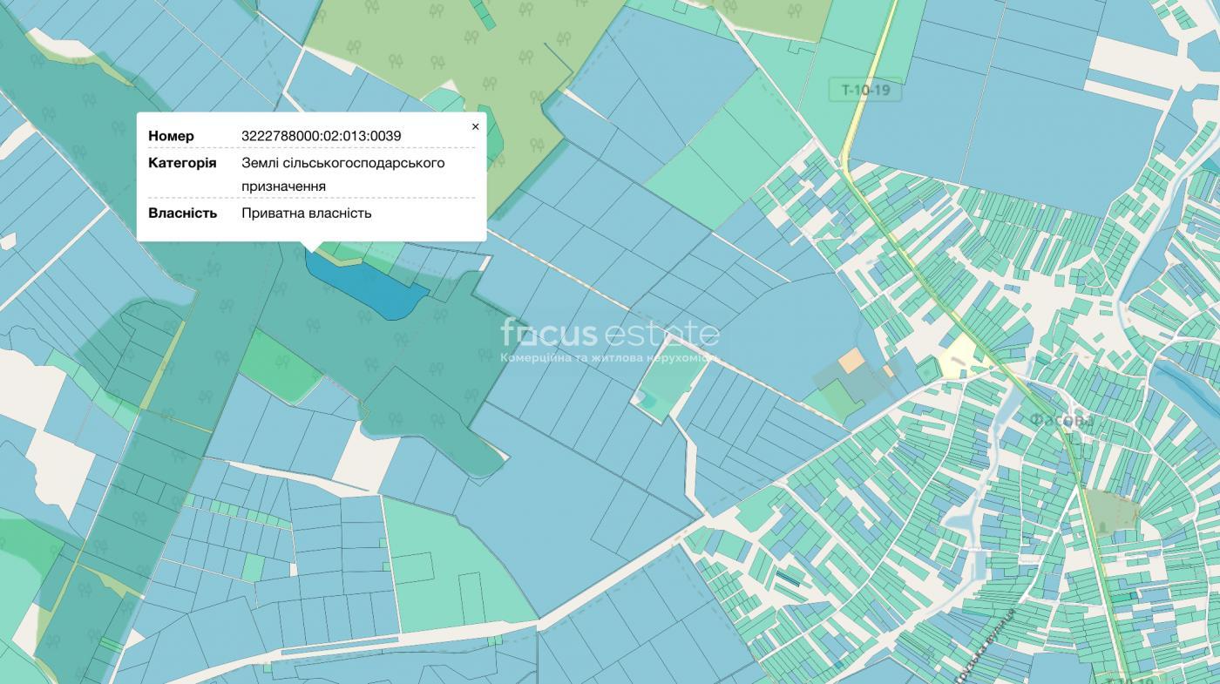
Task: Close the parcel info popup
Action: click(x=475, y=126)
